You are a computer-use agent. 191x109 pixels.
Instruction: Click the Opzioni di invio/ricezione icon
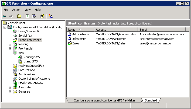(15, 79)
